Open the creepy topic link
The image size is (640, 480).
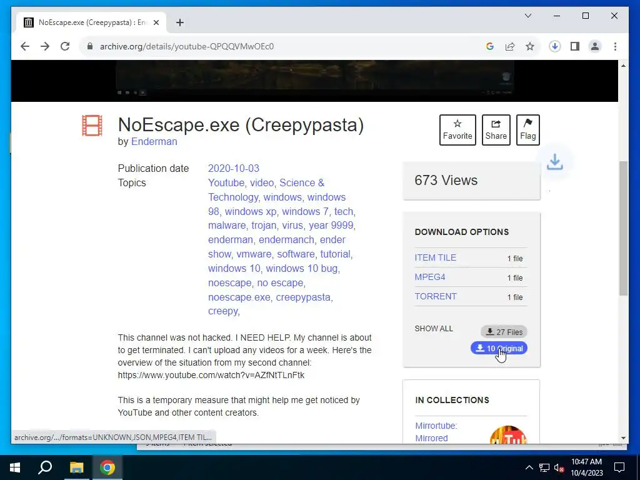(223, 311)
